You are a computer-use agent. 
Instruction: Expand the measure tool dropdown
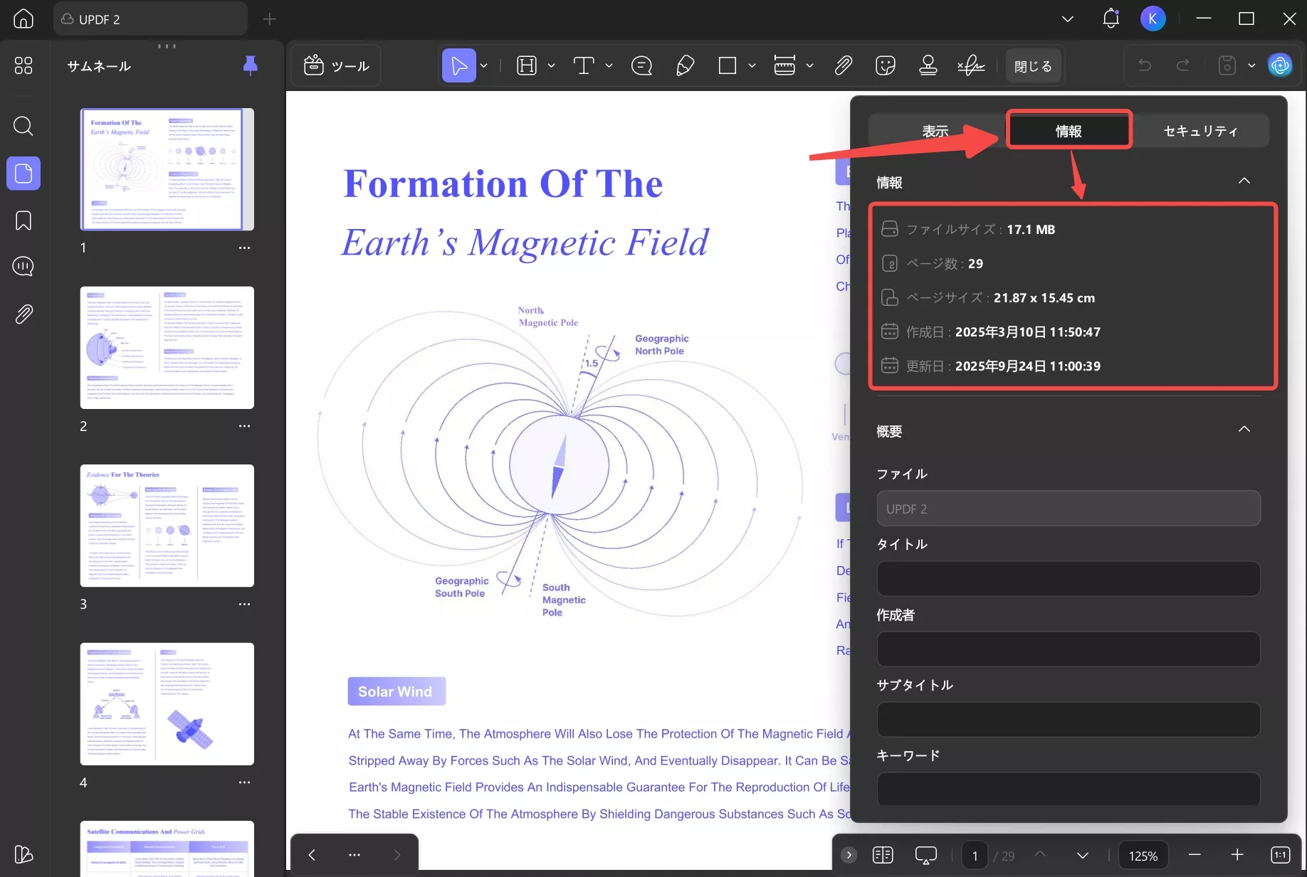pos(809,66)
